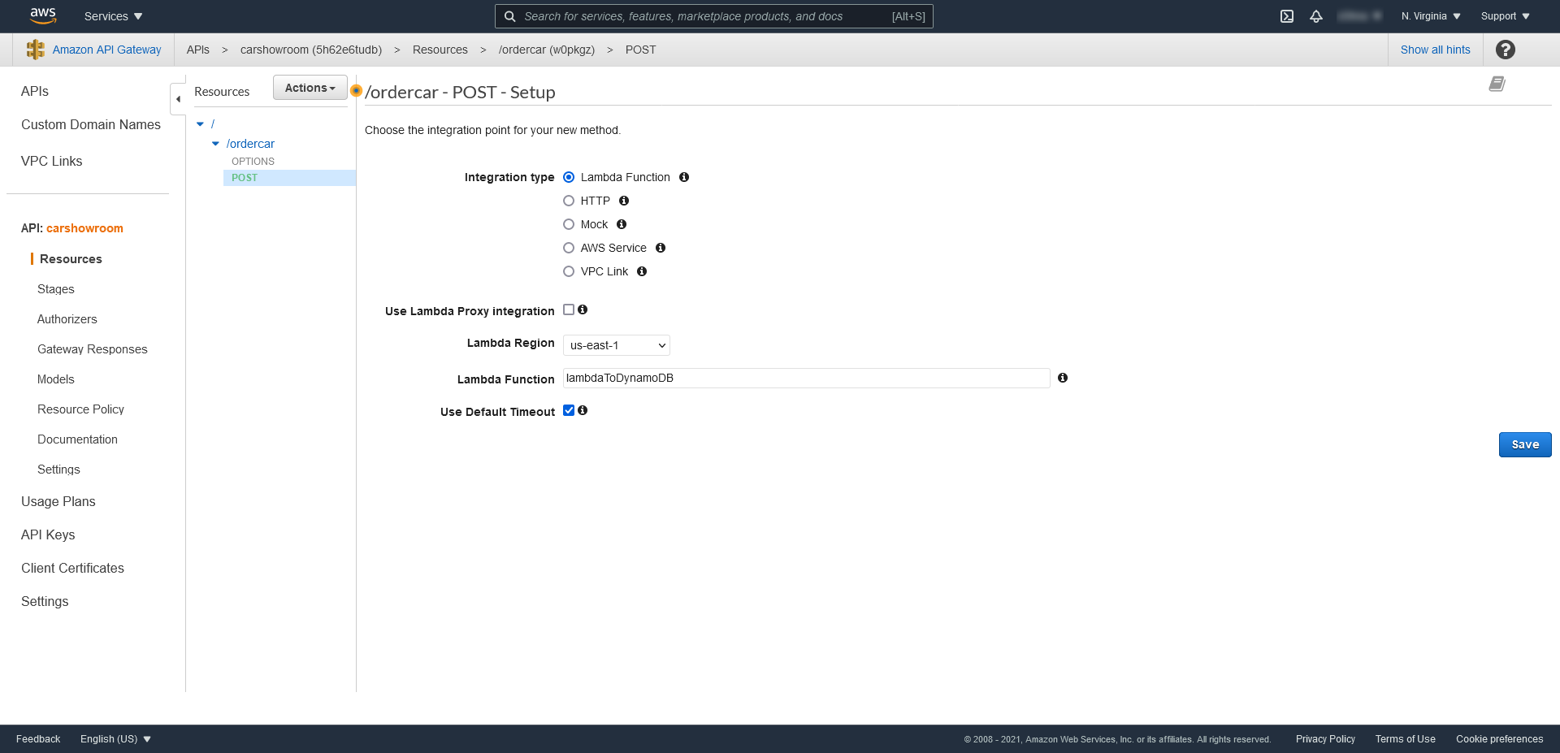Viewport: 1560px width, 753px height.
Task: Open Resource Policy menu item
Action: (80, 409)
